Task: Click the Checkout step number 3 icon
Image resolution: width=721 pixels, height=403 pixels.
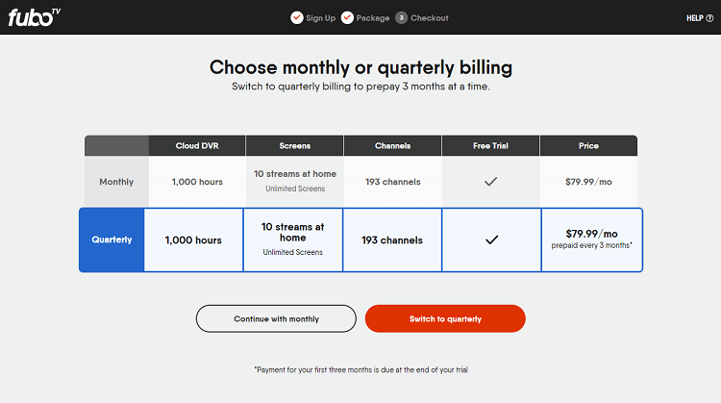Action: (402, 18)
